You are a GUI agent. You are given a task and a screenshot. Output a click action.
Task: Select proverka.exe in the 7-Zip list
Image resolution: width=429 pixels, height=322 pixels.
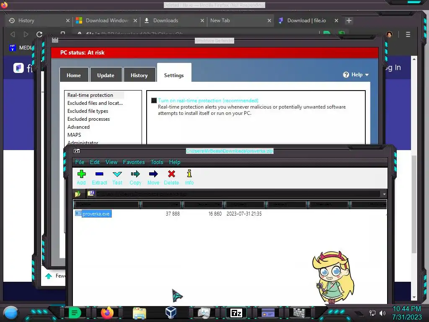(93, 213)
